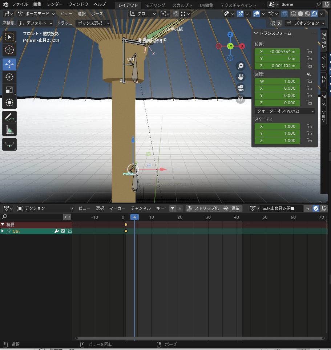Activate the Transform tool
Screen dimensions: 331x350
click(x=9, y=102)
